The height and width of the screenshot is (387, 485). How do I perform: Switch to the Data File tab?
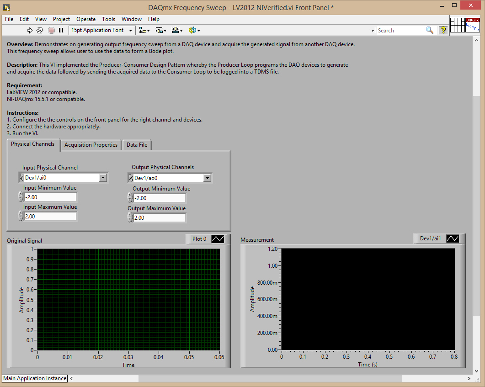pos(137,145)
